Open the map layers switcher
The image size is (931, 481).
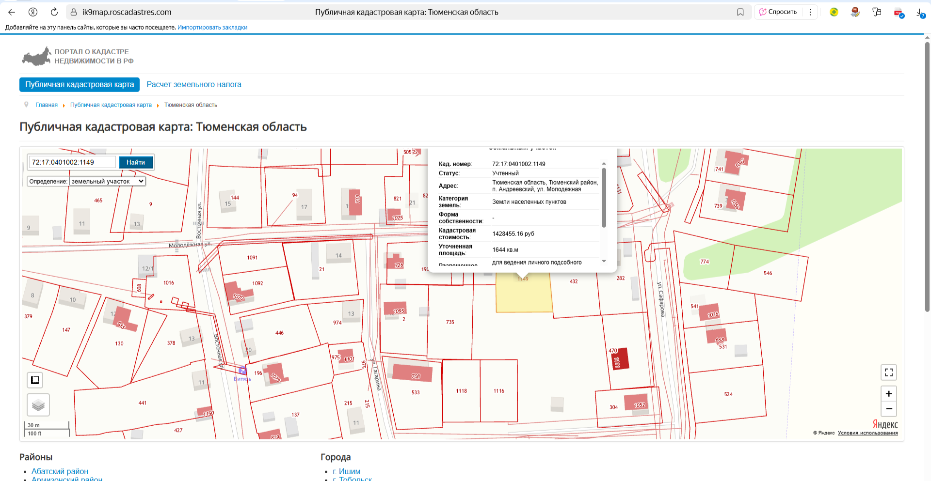(38, 405)
